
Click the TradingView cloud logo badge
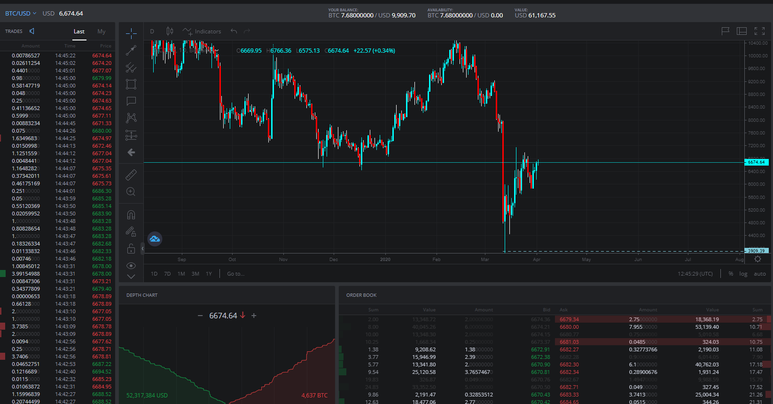click(155, 239)
